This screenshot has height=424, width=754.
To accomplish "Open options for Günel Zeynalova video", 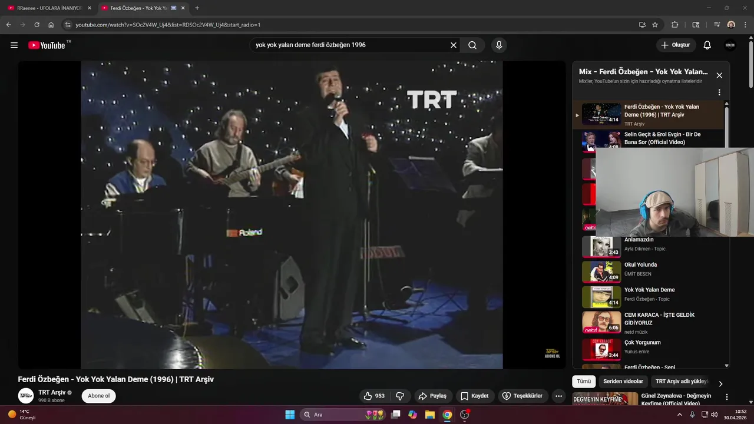I will pos(727,397).
